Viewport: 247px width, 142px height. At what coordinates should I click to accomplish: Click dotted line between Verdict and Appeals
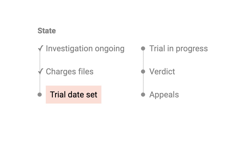tap(143, 83)
